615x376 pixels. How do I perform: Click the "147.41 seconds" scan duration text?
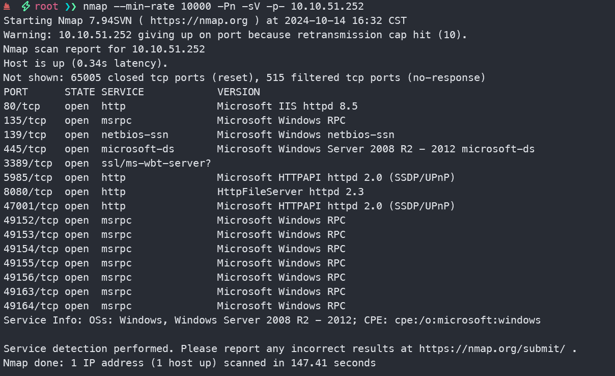pyautogui.click(x=333, y=363)
